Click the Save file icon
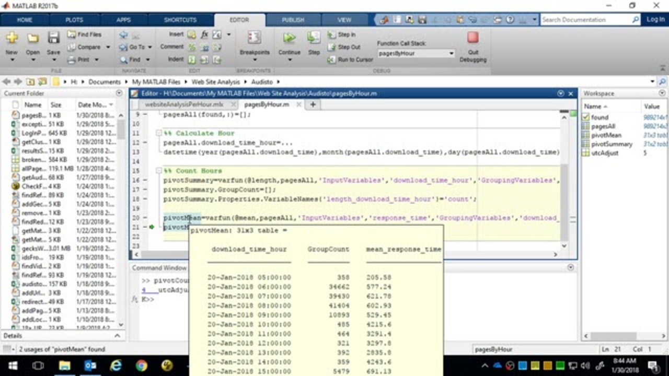Screen dimensions: 669x376 click(x=53, y=38)
